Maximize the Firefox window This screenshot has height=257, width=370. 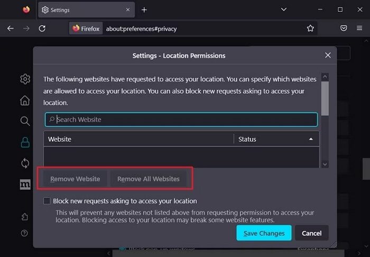coord(340,10)
